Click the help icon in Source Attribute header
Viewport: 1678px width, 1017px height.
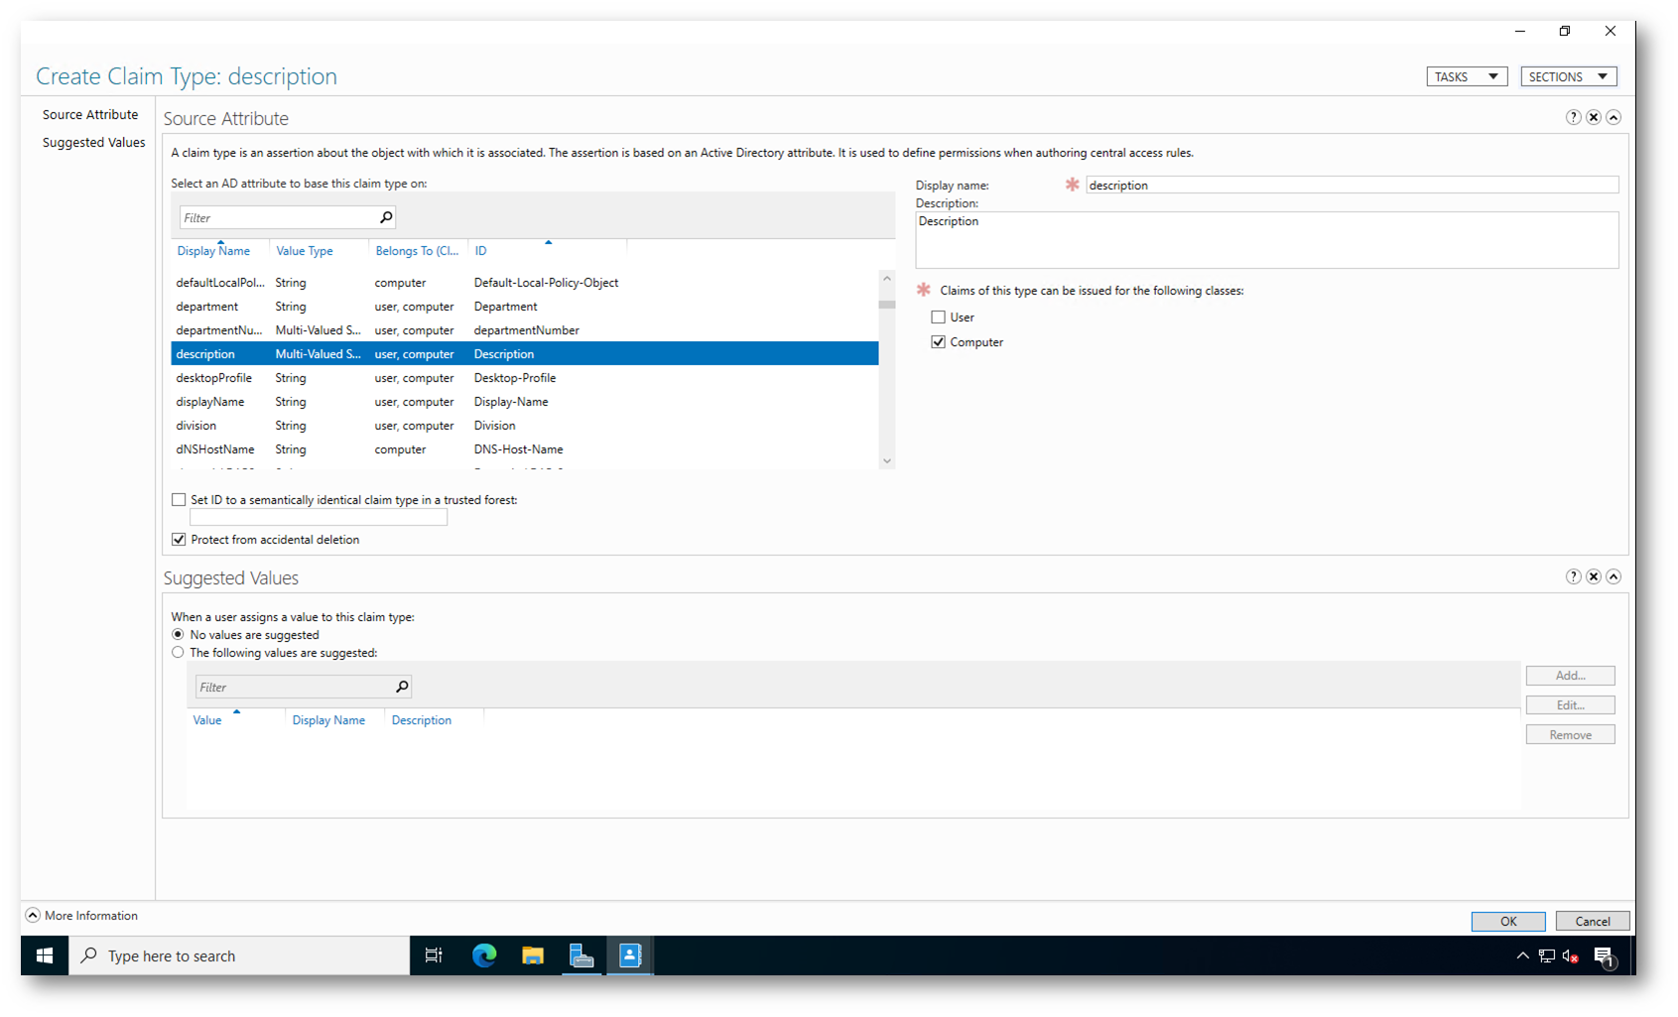(x=1573, y=117)
